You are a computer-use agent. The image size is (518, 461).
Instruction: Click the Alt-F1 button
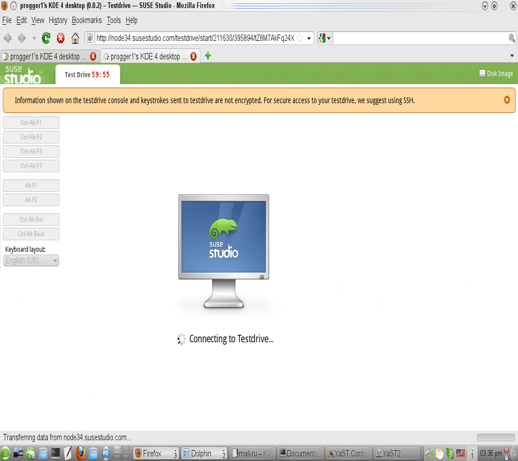[31, 186]
